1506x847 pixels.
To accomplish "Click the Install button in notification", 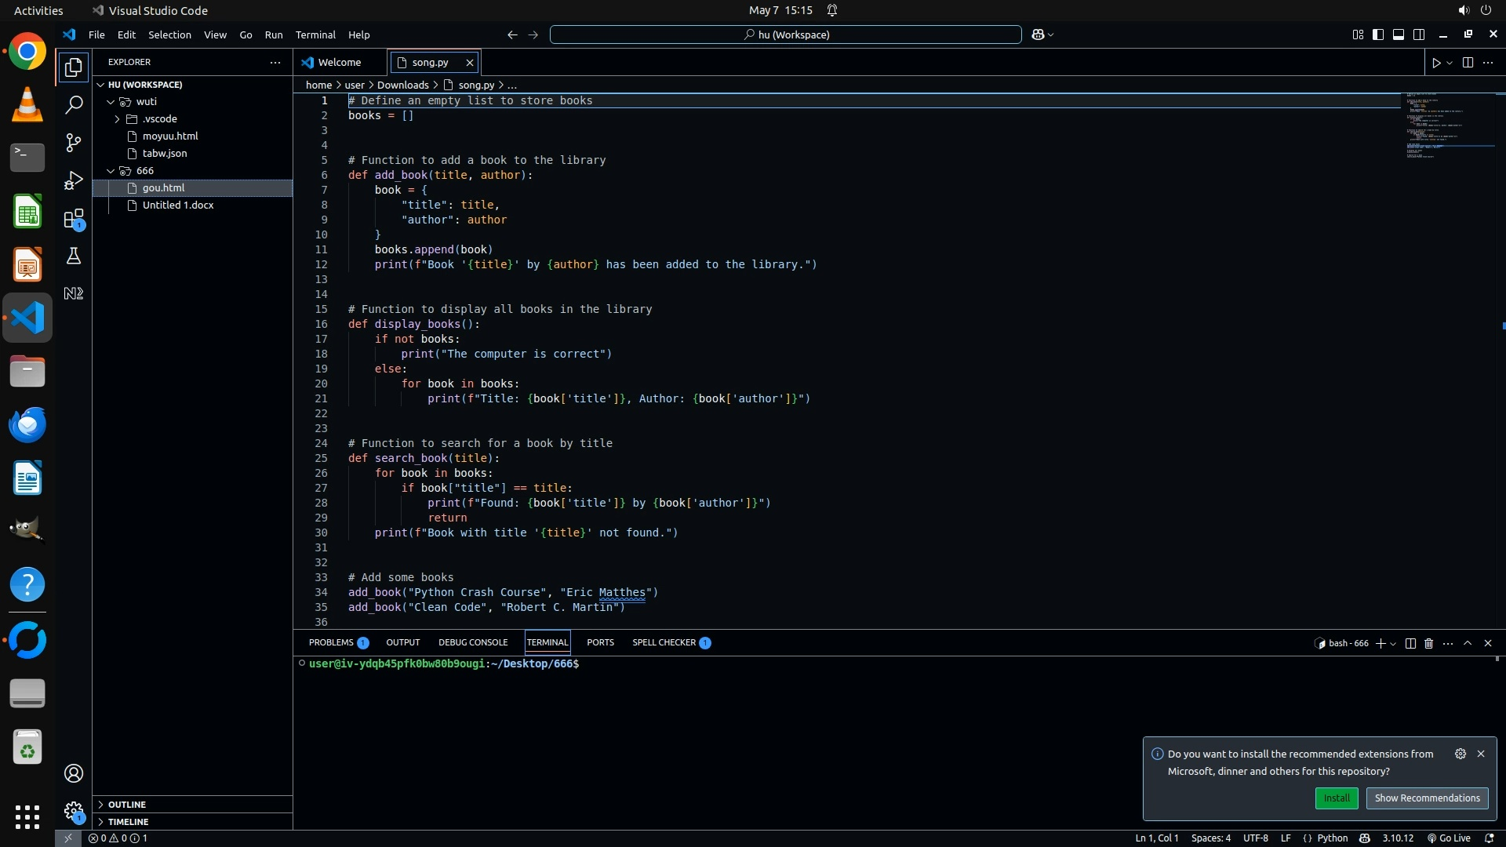I will (1337, 798).
